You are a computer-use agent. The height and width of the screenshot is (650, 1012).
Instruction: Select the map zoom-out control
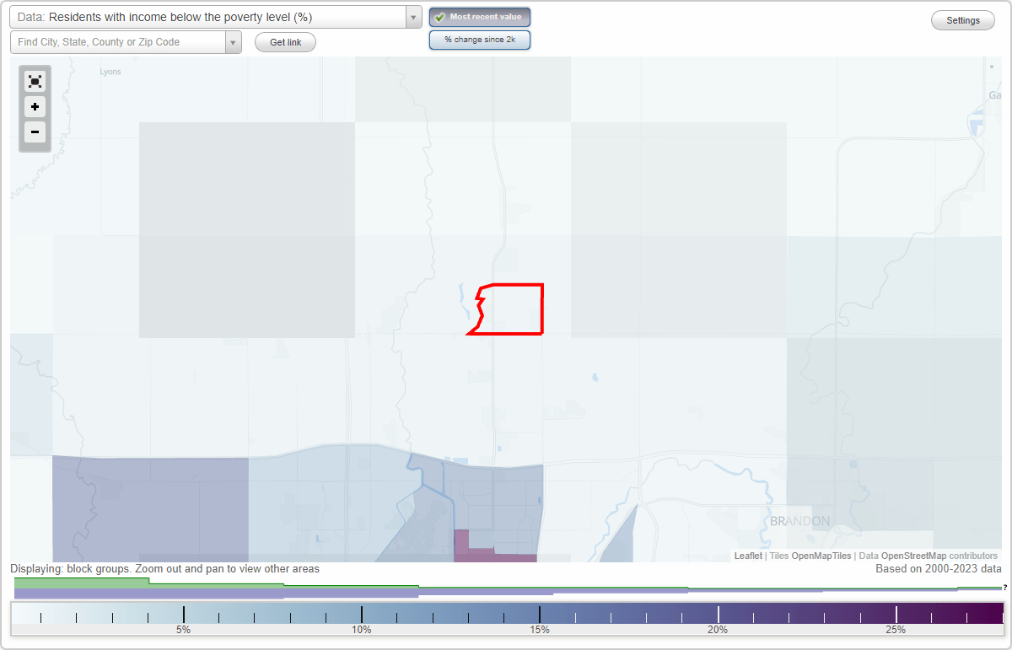35,132
